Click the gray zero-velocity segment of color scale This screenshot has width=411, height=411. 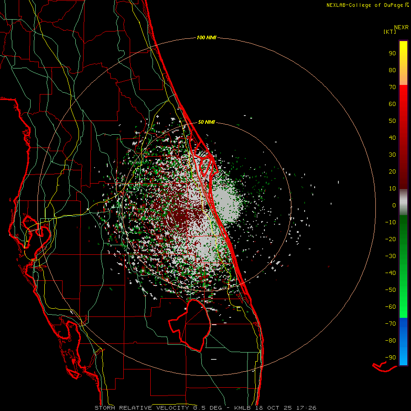[403, 202]
